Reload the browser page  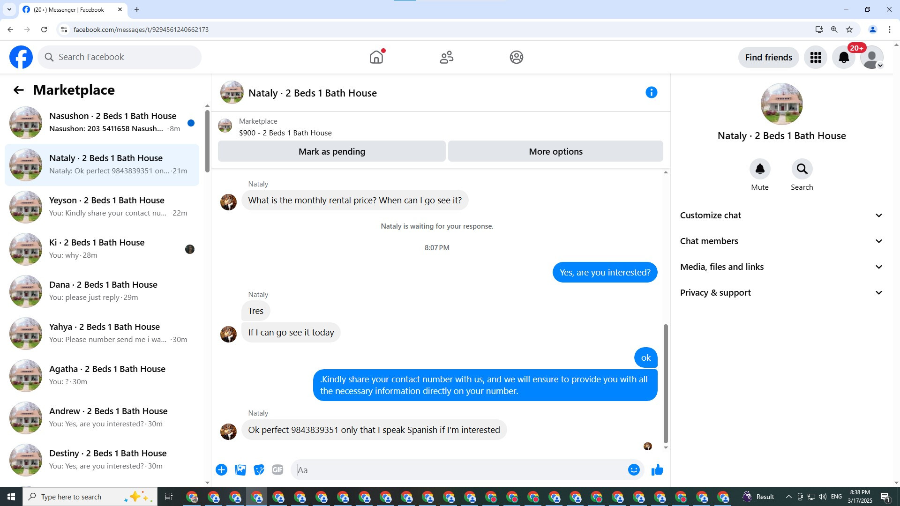44,30
